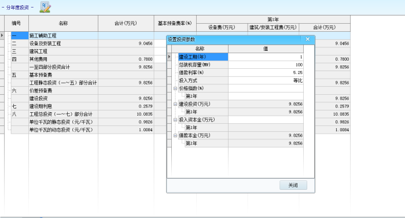Viewport: 405px width, 218px height.
Task: Close the 设置投资参数 dialog with X
Action: click(x=307, y=39)
